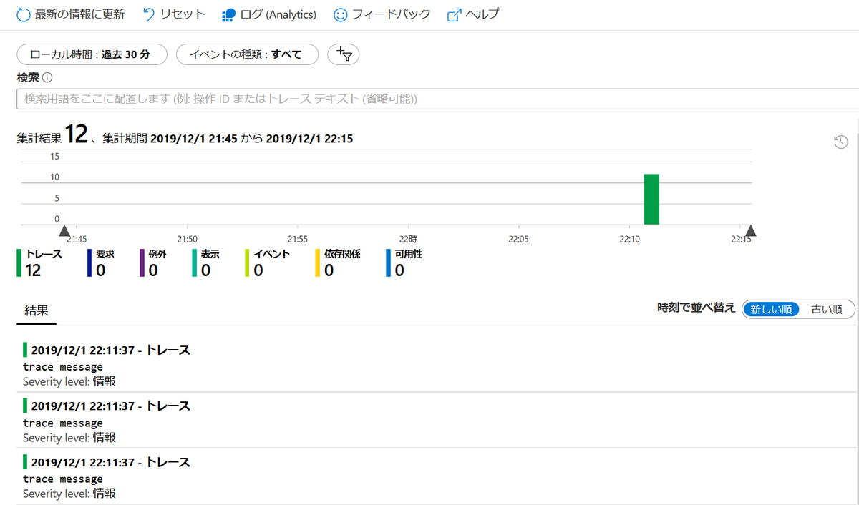Viewport: 859px width, 505px height.
Task: Toggle the 可用性 legend filter
Action: [404, 263]
